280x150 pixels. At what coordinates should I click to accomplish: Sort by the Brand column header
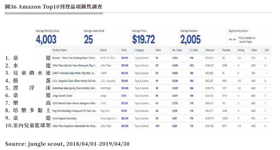103,50
